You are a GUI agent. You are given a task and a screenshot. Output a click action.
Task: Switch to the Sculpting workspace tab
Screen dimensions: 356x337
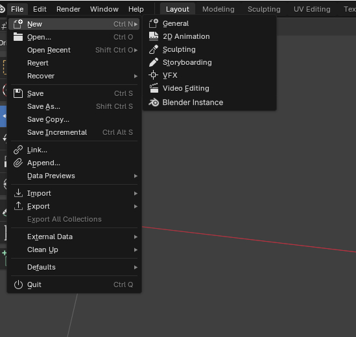pos(264,9)
